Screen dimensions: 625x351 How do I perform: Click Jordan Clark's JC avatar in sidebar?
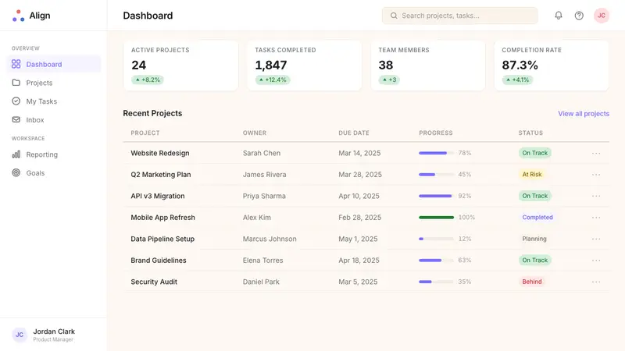click(20, 335)
